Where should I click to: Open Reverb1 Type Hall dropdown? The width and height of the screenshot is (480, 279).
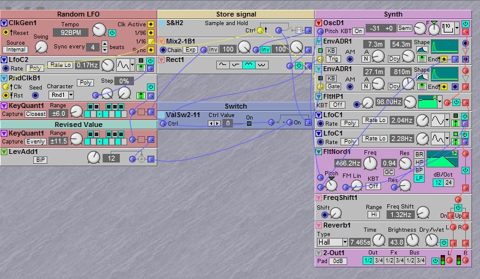click(x=332, y=242)
